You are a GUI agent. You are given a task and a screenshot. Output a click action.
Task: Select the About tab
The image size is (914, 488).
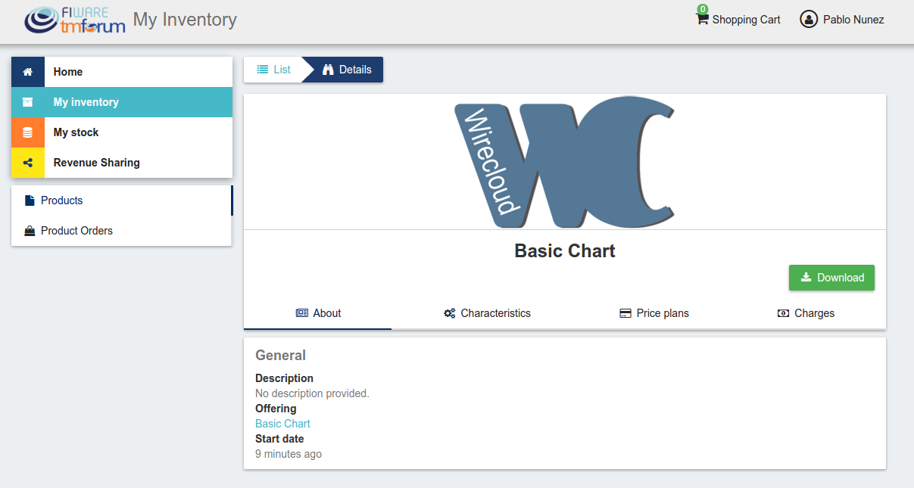[x=318, y=313]
